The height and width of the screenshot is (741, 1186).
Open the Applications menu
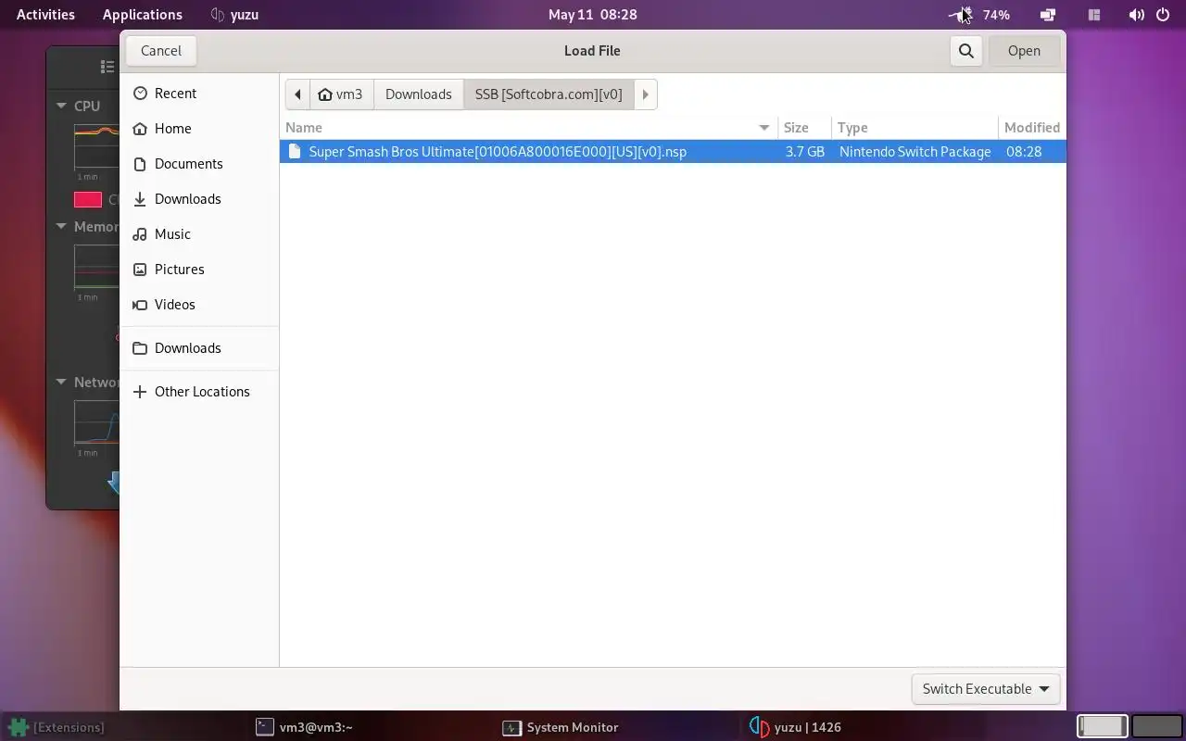[143, 15]
